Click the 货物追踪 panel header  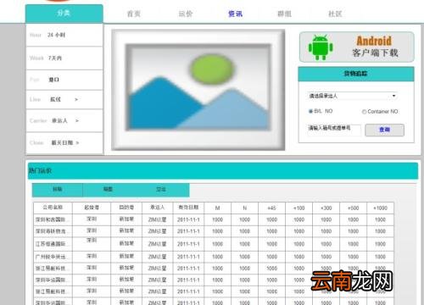356,74
